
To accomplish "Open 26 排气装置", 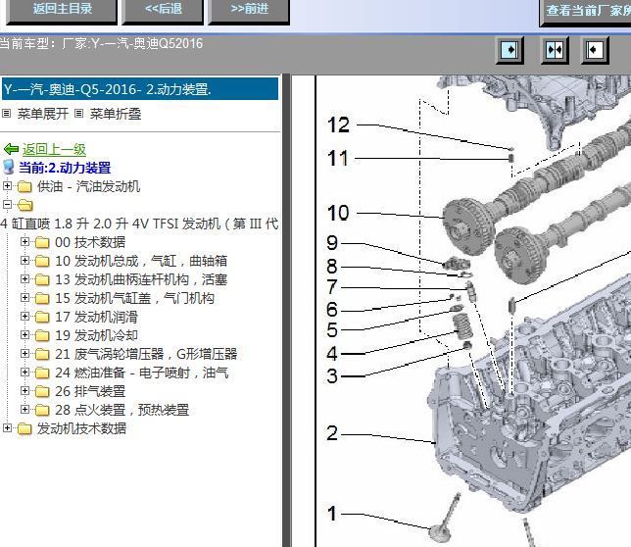I will [90, 391].
